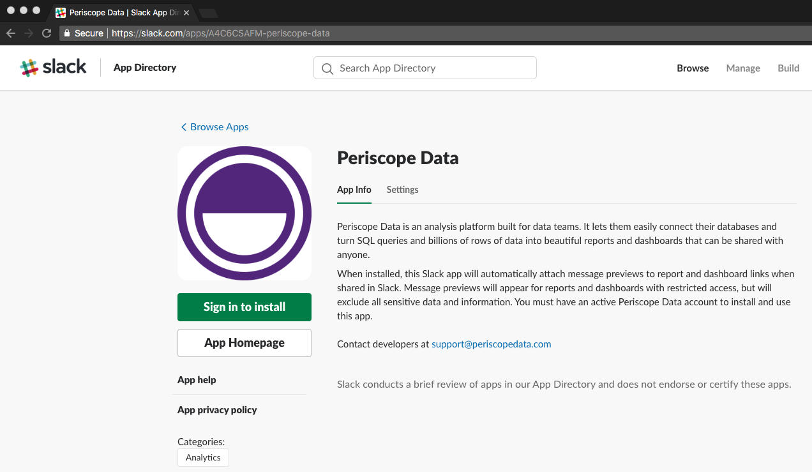
Task: Click the browser address bar URL
Action: coord(221,33)
